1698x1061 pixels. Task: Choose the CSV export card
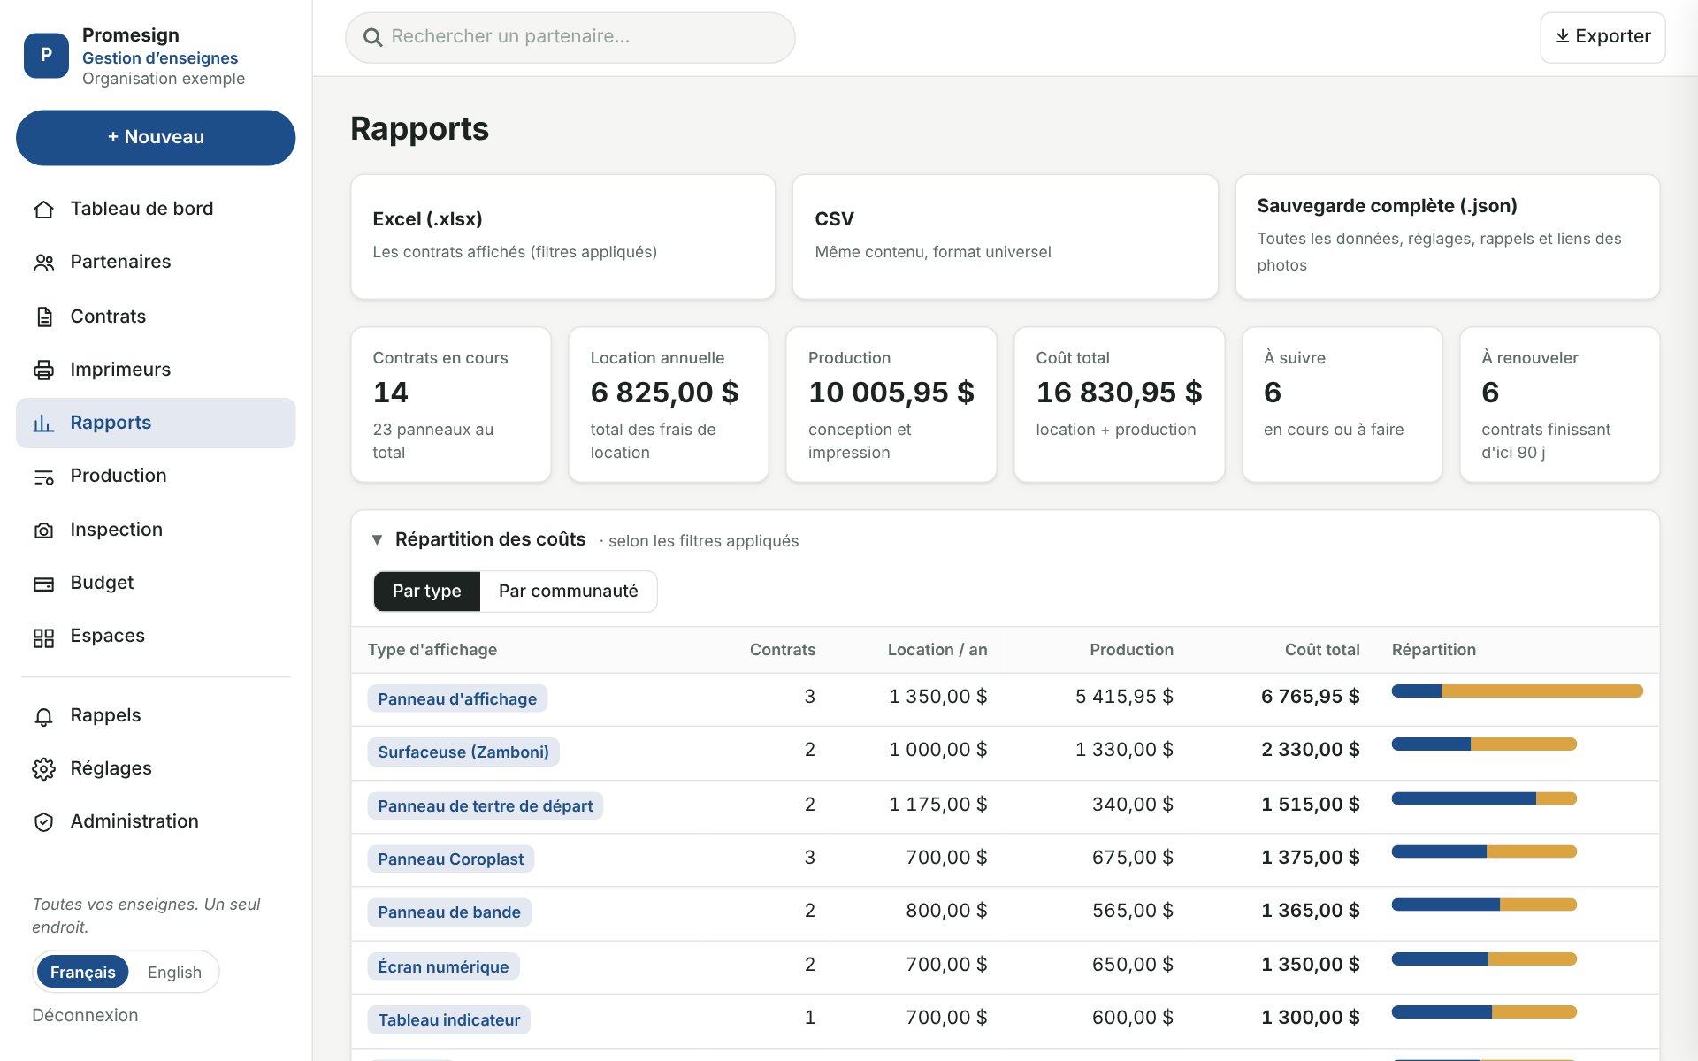[x=1006, y=237]
